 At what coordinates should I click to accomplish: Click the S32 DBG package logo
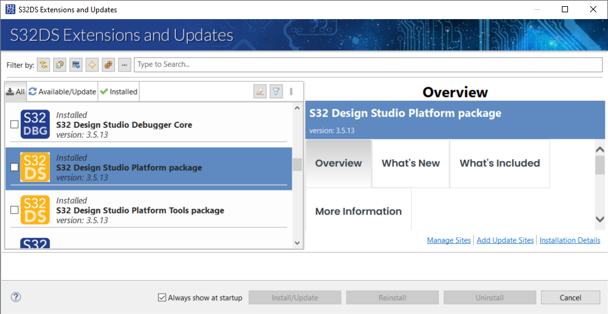click(35, 124)
